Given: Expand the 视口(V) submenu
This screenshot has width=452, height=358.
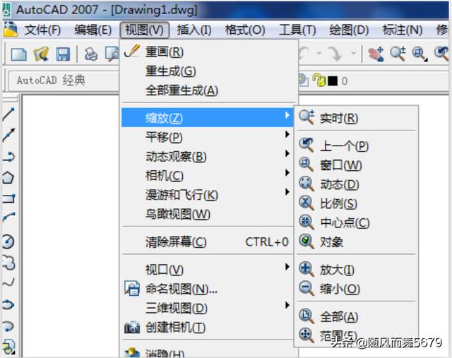Looking at the screenshot, I should pyautogui.click(x=208, y=270).
